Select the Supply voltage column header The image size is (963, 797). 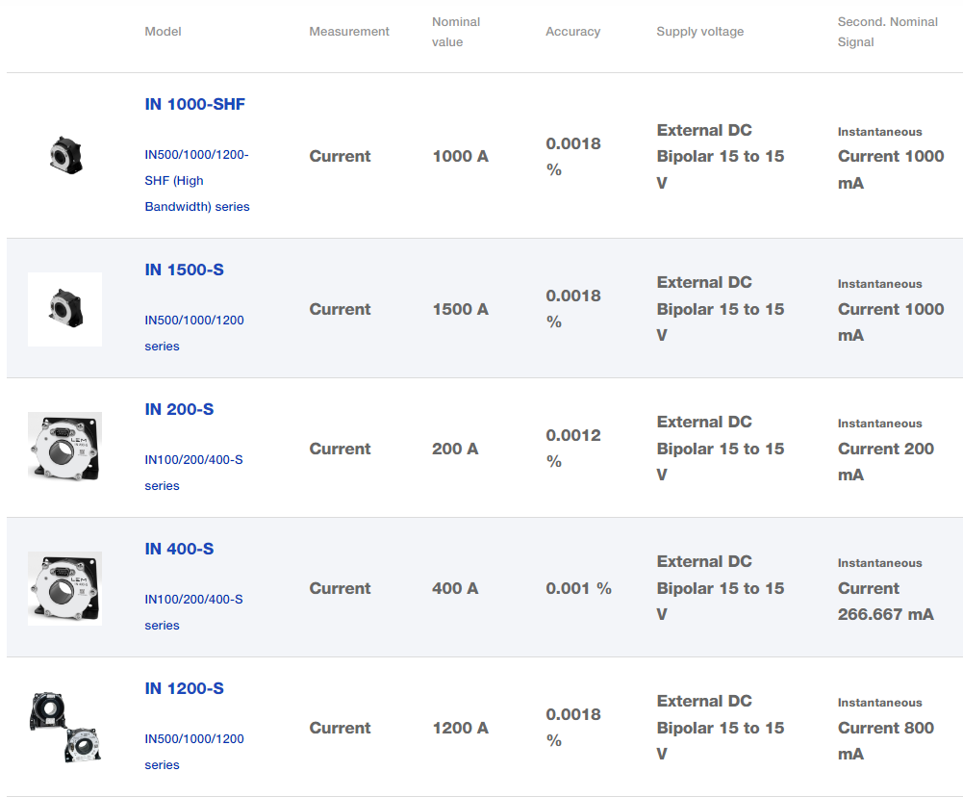pyautogui.click(x=699, y=32)
